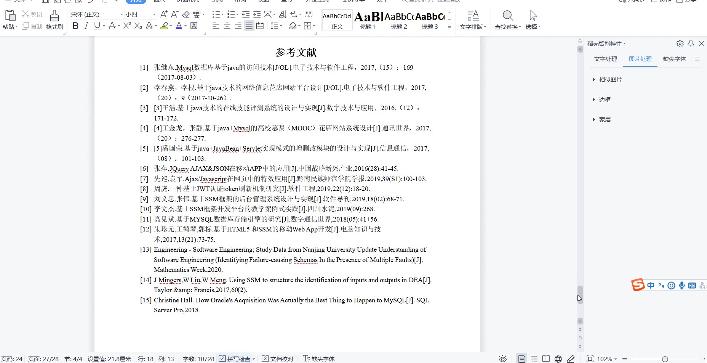This screenshot has height=363, width=707.
Task: Select justify alignment
Action: [249, 26]
